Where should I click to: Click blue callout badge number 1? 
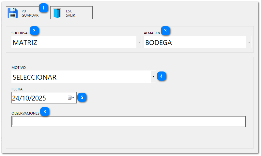pyautogui.click(x=43, y=7)
